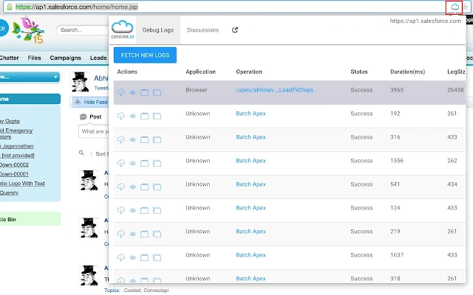Switch to the Discussions tab
Image resolution: width=473 pixels, height=295 pixels.
203,30
